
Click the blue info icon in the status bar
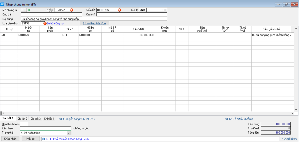tap(43, 139)
